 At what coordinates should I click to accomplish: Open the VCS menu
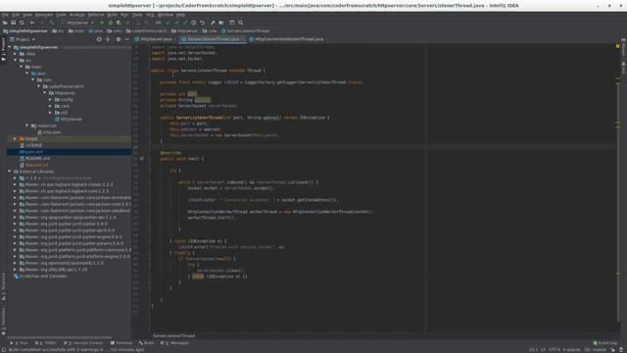pyautogui.click(x=150, y=15)
